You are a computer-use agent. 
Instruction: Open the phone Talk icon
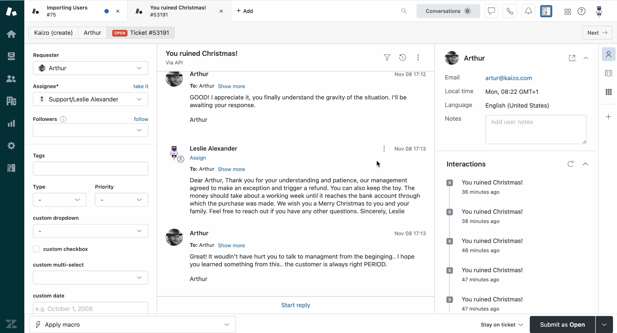pyautogui.click(x=510, y=11)
